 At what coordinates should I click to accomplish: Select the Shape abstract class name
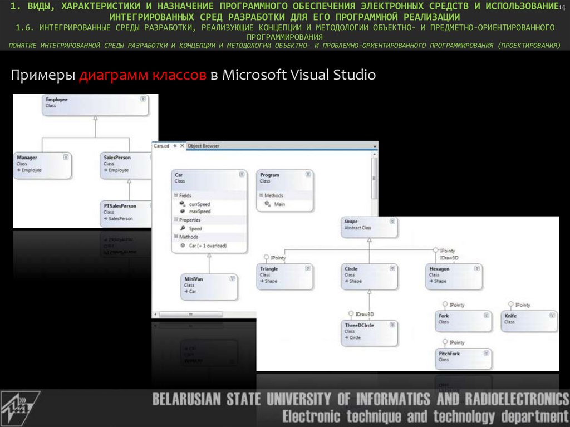pyautogui.click(x=351, y=221)
